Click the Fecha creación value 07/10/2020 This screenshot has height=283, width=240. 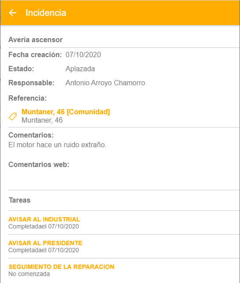point(83,54)
